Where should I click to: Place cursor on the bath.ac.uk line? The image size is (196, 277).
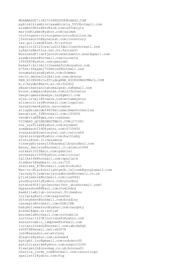[x=46, y=84]
